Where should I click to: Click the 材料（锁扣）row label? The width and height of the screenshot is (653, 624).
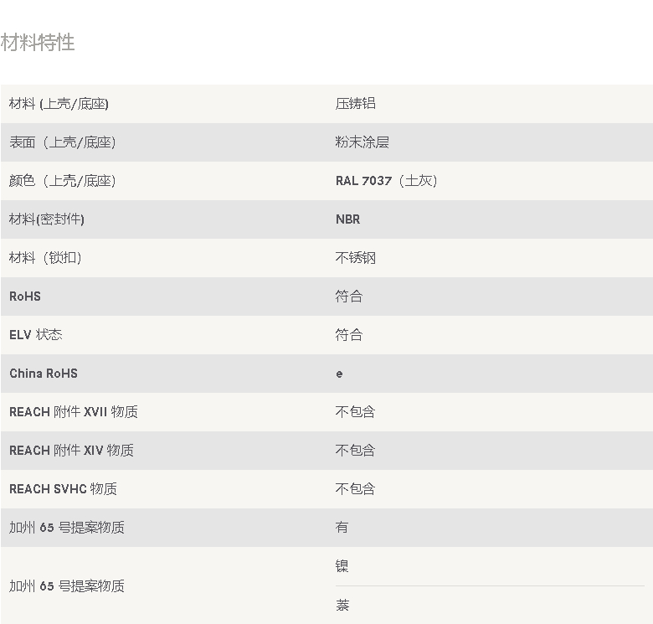coord(45,258)
